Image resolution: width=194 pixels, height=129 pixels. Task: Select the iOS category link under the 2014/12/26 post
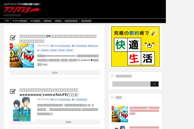click(80, 99)
